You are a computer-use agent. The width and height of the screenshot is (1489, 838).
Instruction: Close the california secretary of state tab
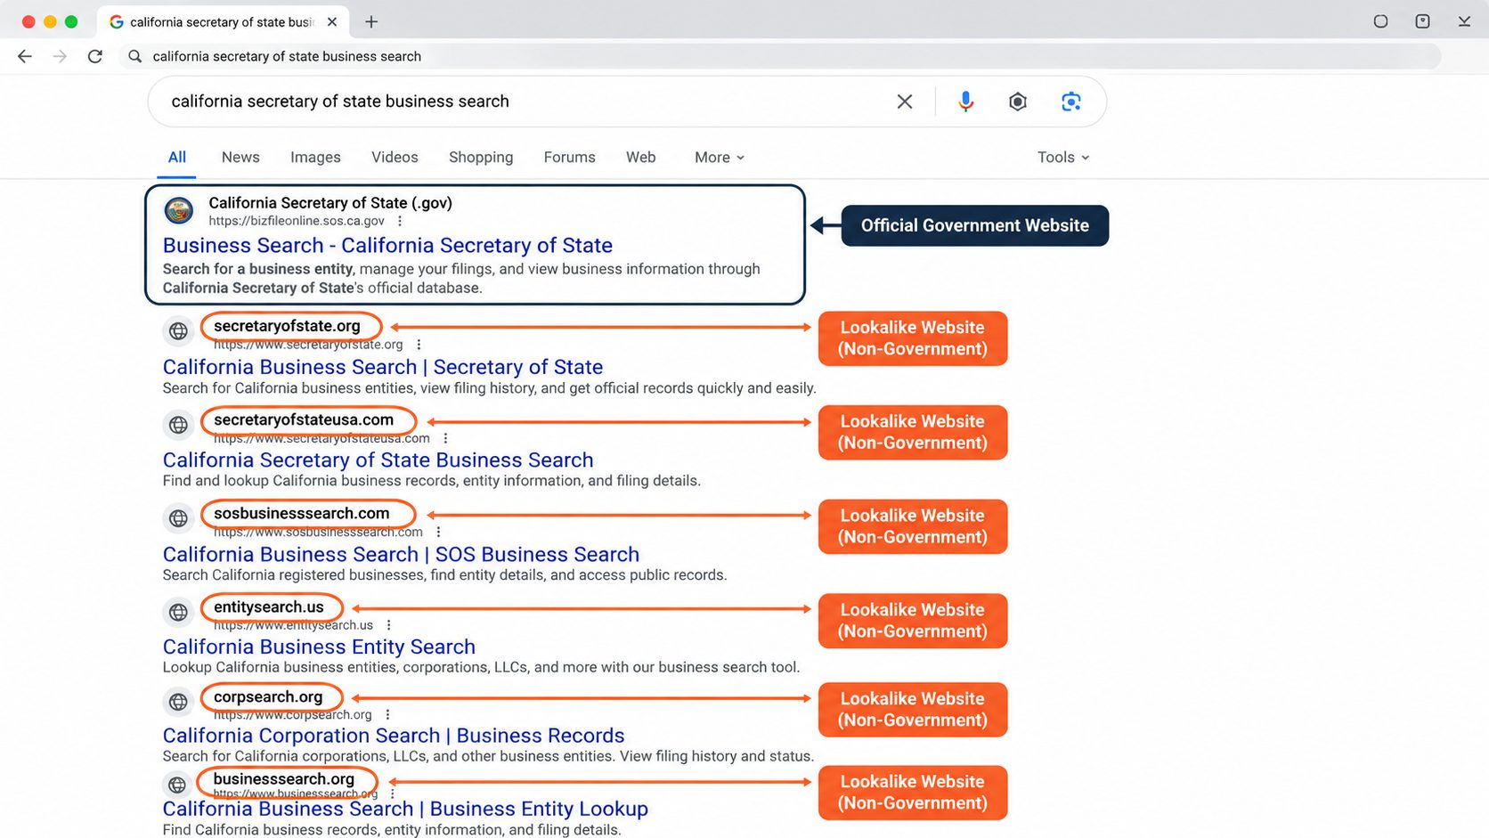[x=332, y=21]
